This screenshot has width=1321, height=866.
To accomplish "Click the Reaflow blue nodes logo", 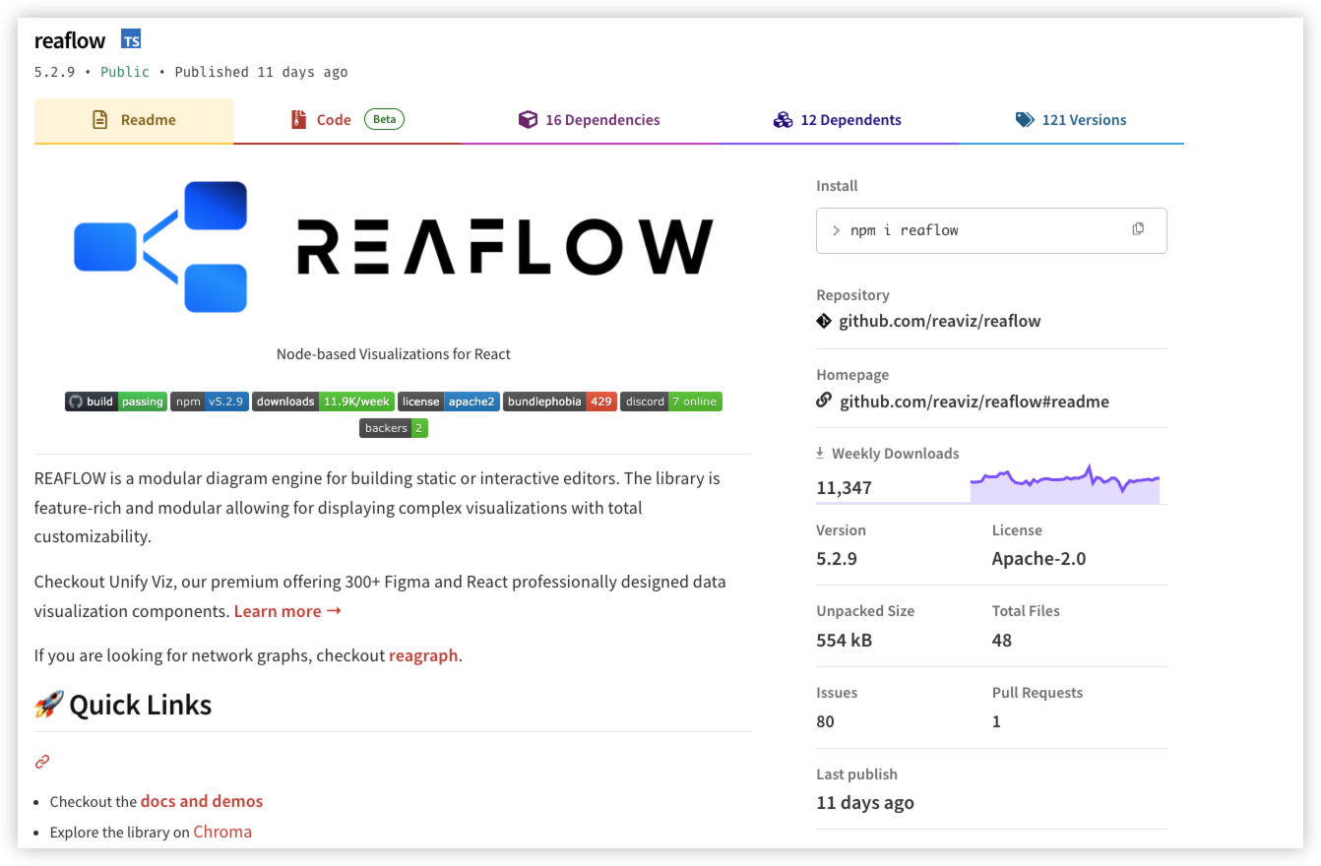I will point(160,247).
